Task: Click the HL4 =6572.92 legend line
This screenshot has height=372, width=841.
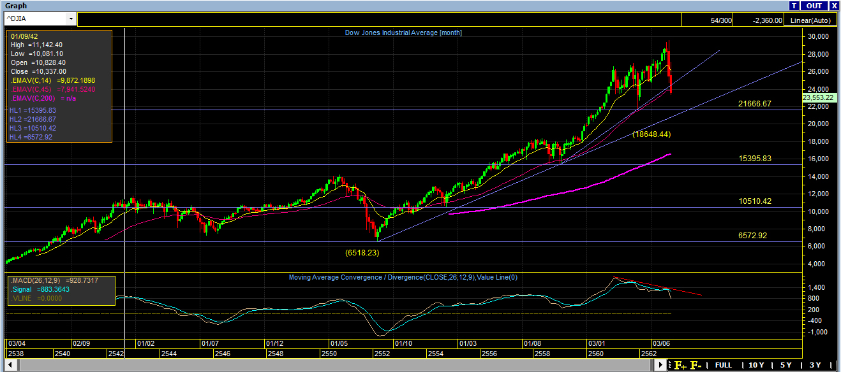Action: (x=31, y=137)
